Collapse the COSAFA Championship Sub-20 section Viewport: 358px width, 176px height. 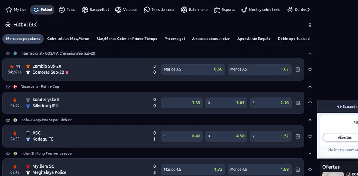[x=310, y=53]
